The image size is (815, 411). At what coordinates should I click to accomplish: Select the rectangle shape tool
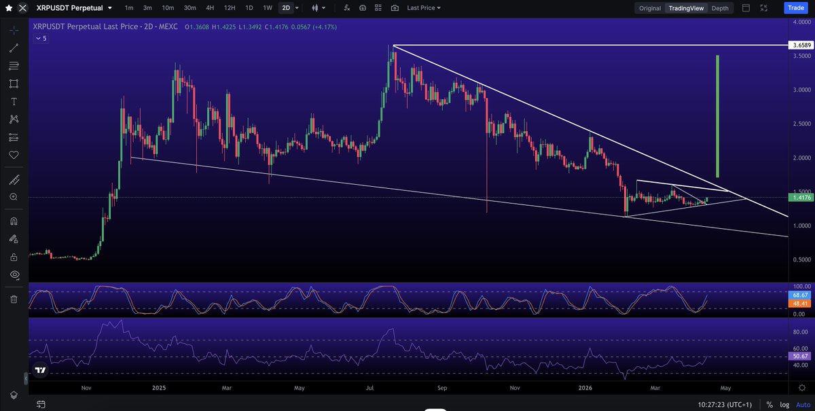click(x=14, y=84)
